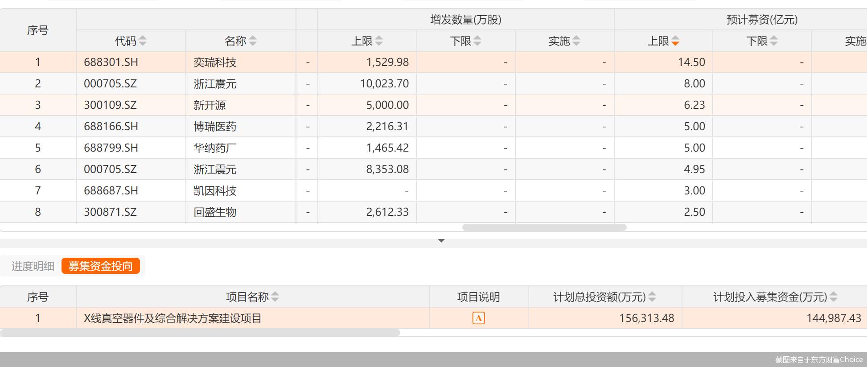This screenshot has width=867, height=367.
Task: Open the 项目说明 'A' note icon
Action: [x=478, y=318]
